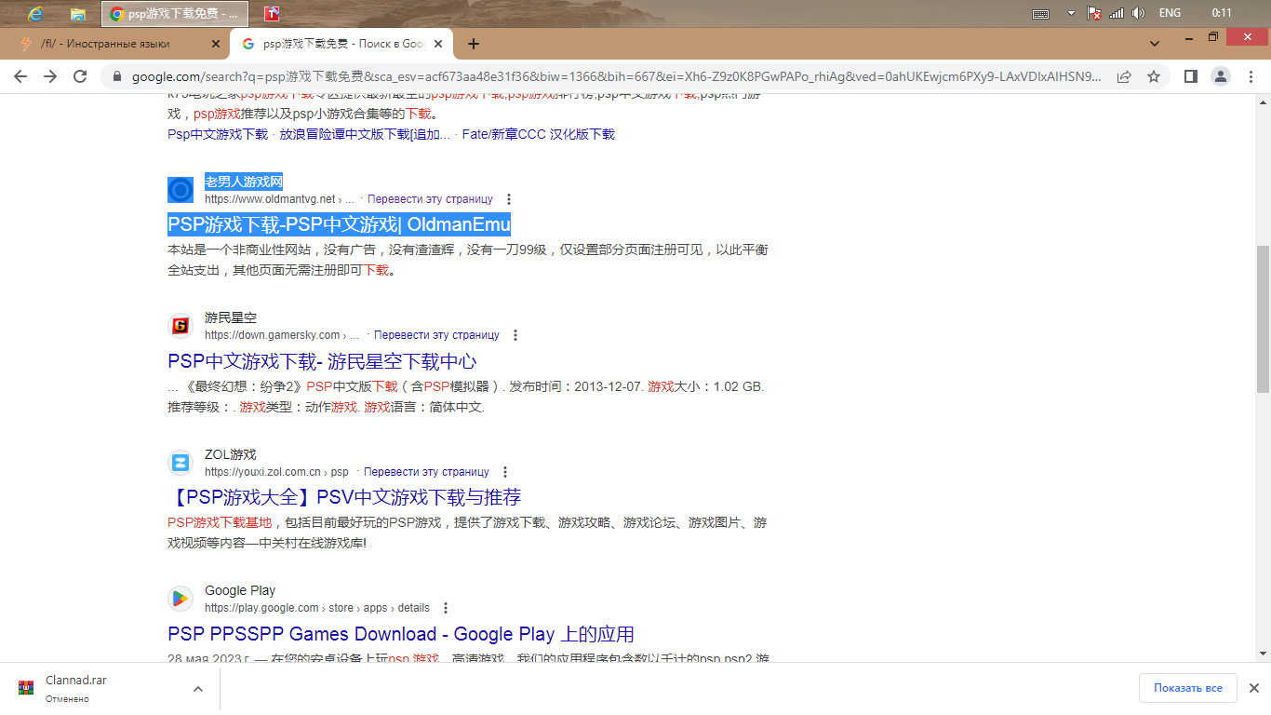Open the on-screen keyboard tray icon
This screenshot has height=715, width=1271.
coord(1041,13)
